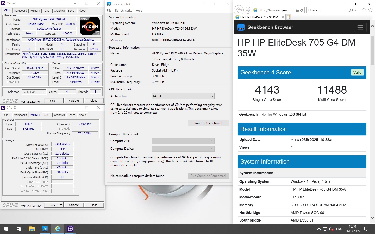Click the Ryzen 5 logo in CPU-Z
Screen dimensions: 375x234
(90, 26)
